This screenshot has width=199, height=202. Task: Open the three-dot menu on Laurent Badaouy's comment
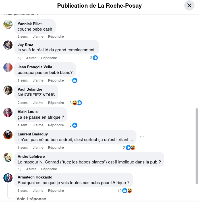coord(142,137)
